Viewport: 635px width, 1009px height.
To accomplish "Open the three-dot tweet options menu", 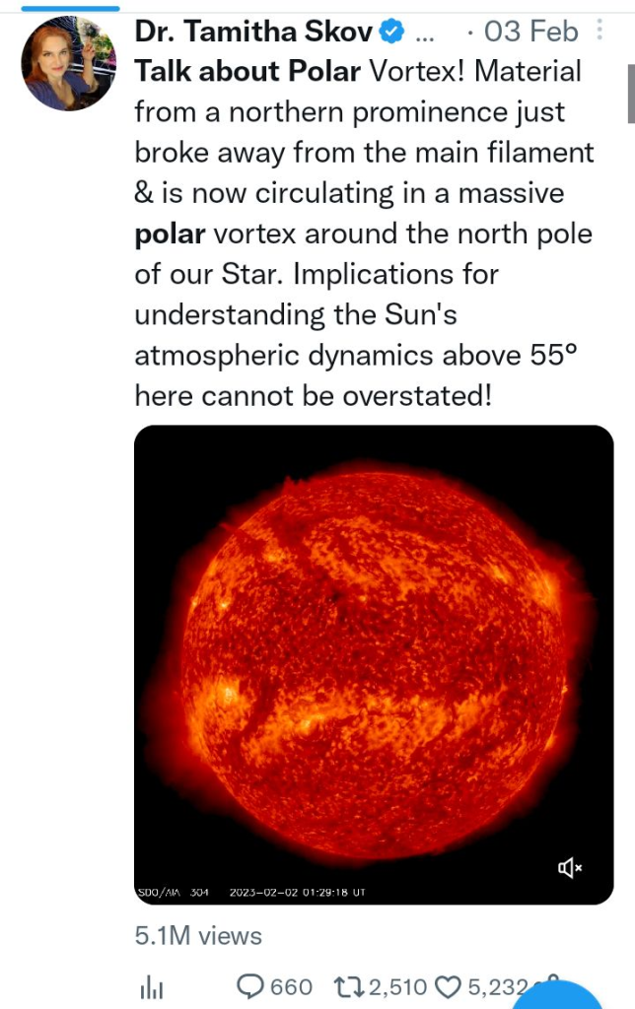I will tap(600, 30).
